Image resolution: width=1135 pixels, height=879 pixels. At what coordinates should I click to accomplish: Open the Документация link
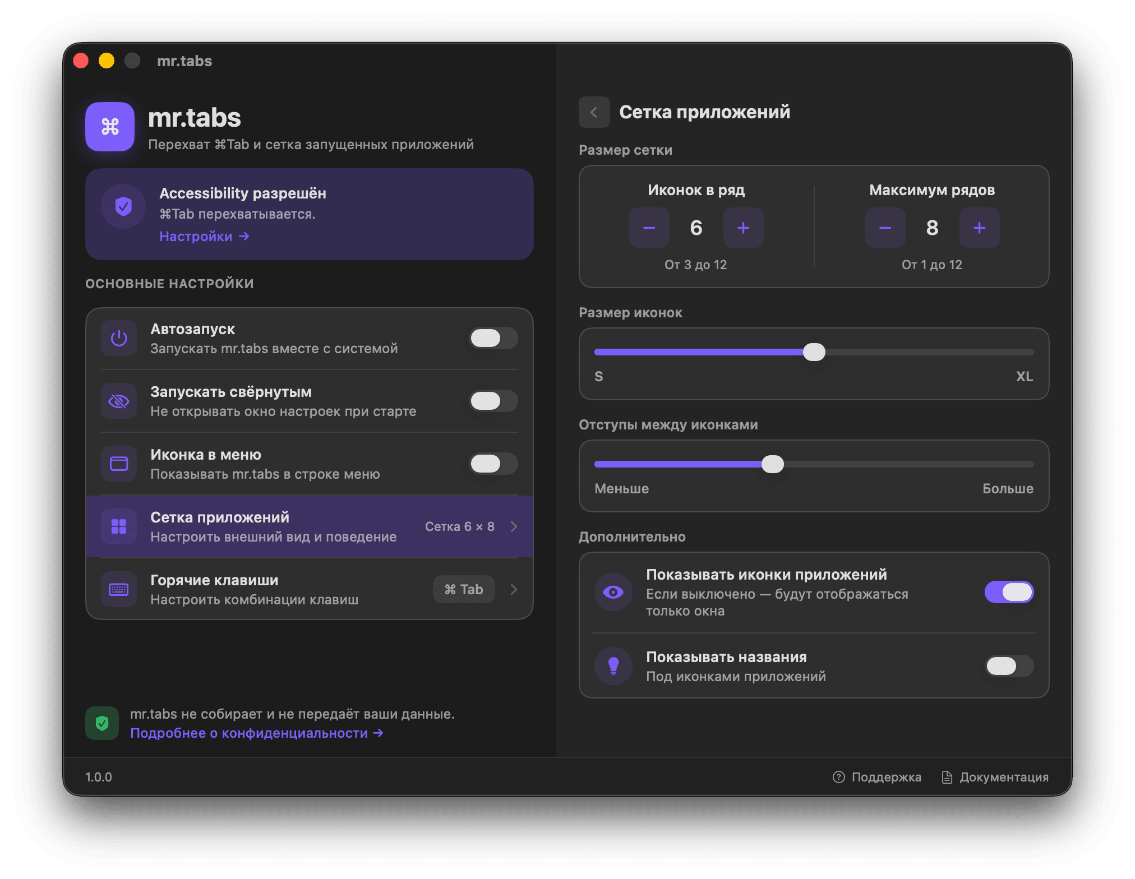(x=995, y=777)
